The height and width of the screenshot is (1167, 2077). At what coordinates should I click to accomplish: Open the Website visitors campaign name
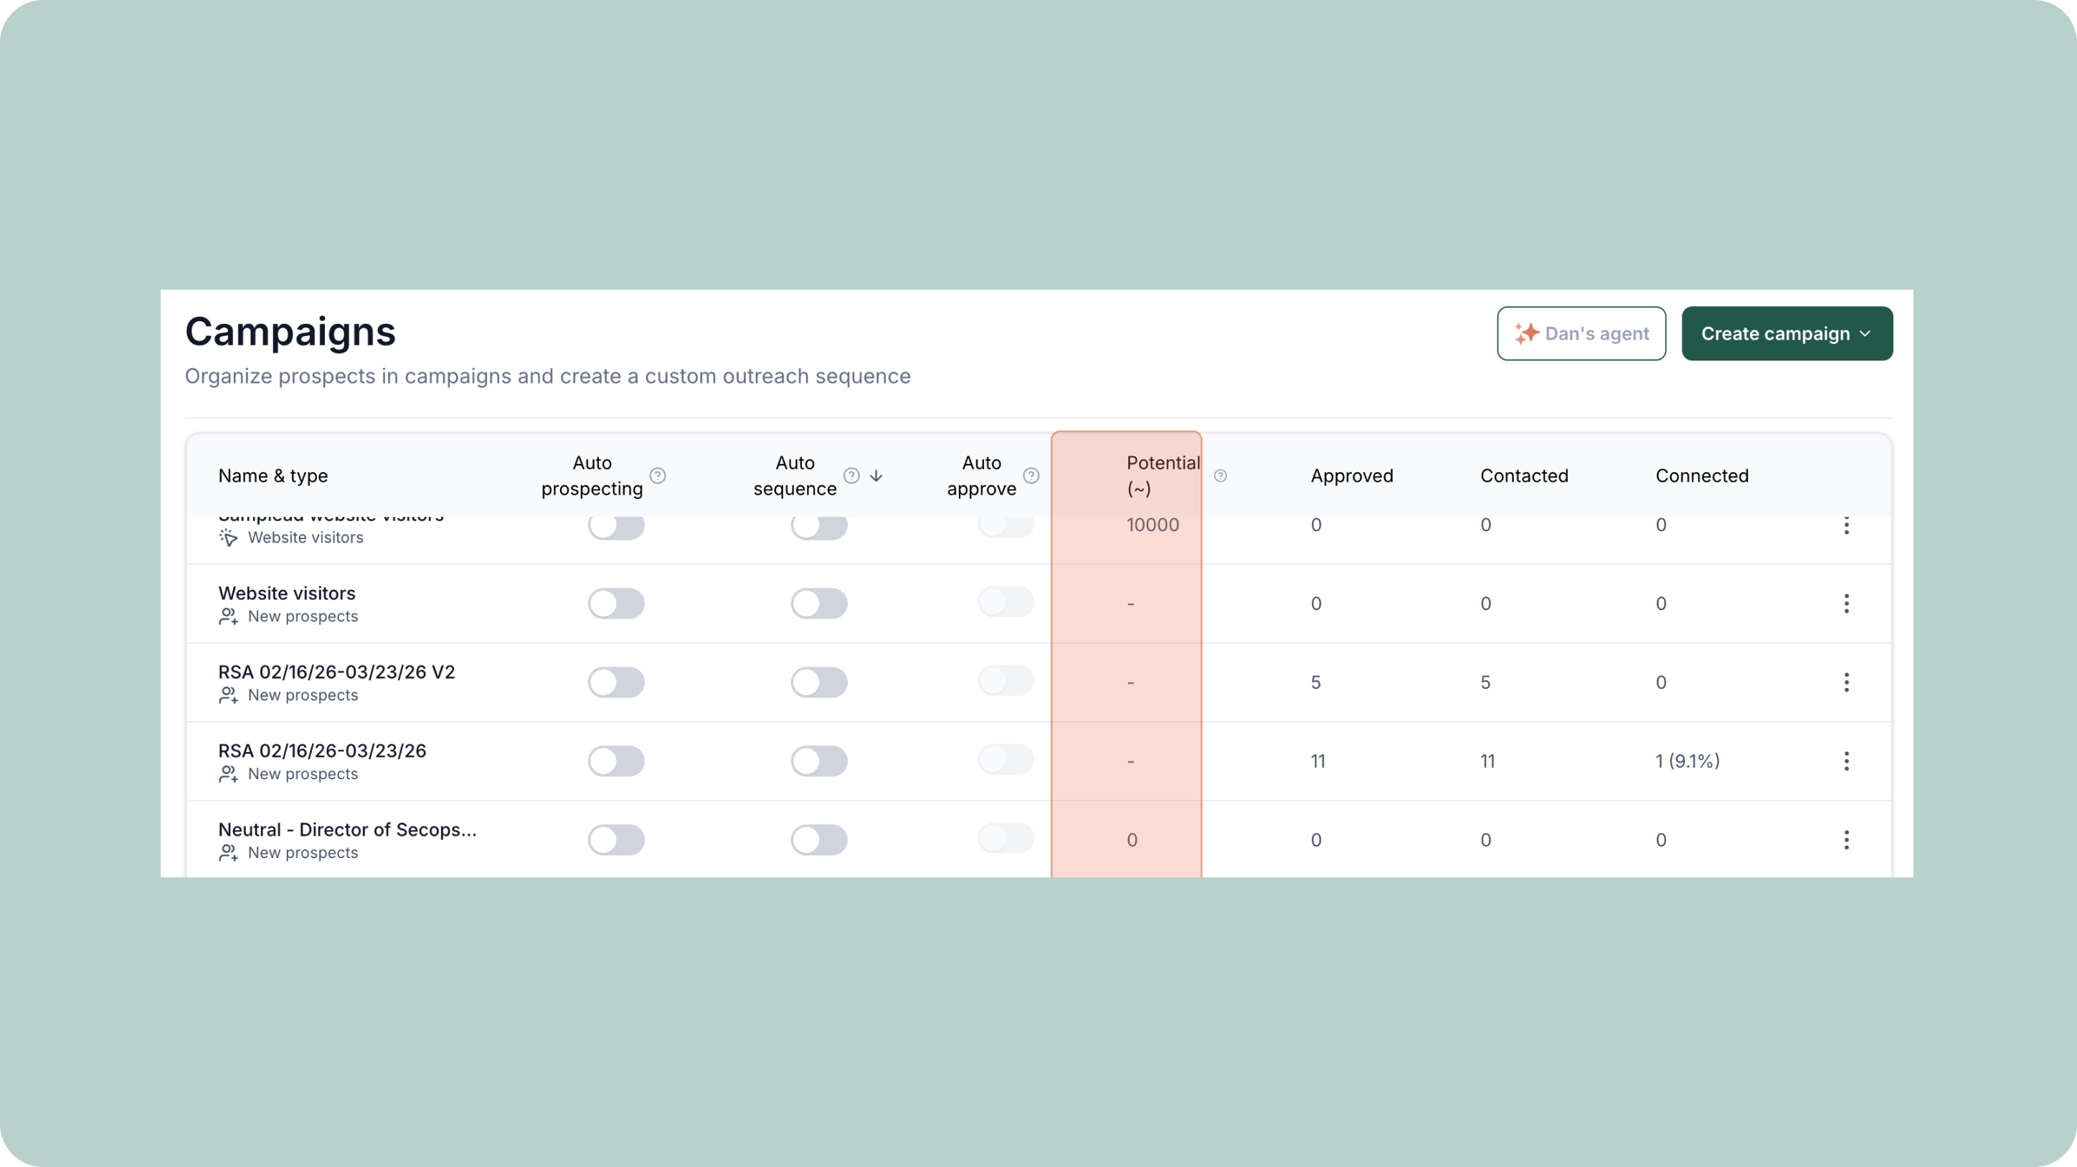pos(286,593)
